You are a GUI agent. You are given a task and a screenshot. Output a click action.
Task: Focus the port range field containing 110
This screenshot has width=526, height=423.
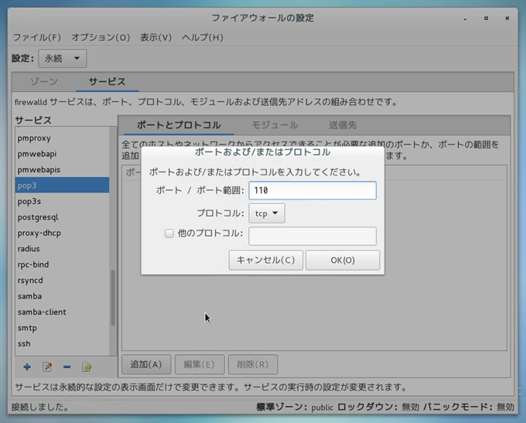313,190
